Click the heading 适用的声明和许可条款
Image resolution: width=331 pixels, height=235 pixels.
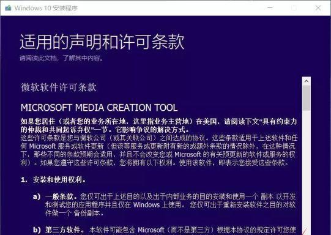click(x=102, y=42)
